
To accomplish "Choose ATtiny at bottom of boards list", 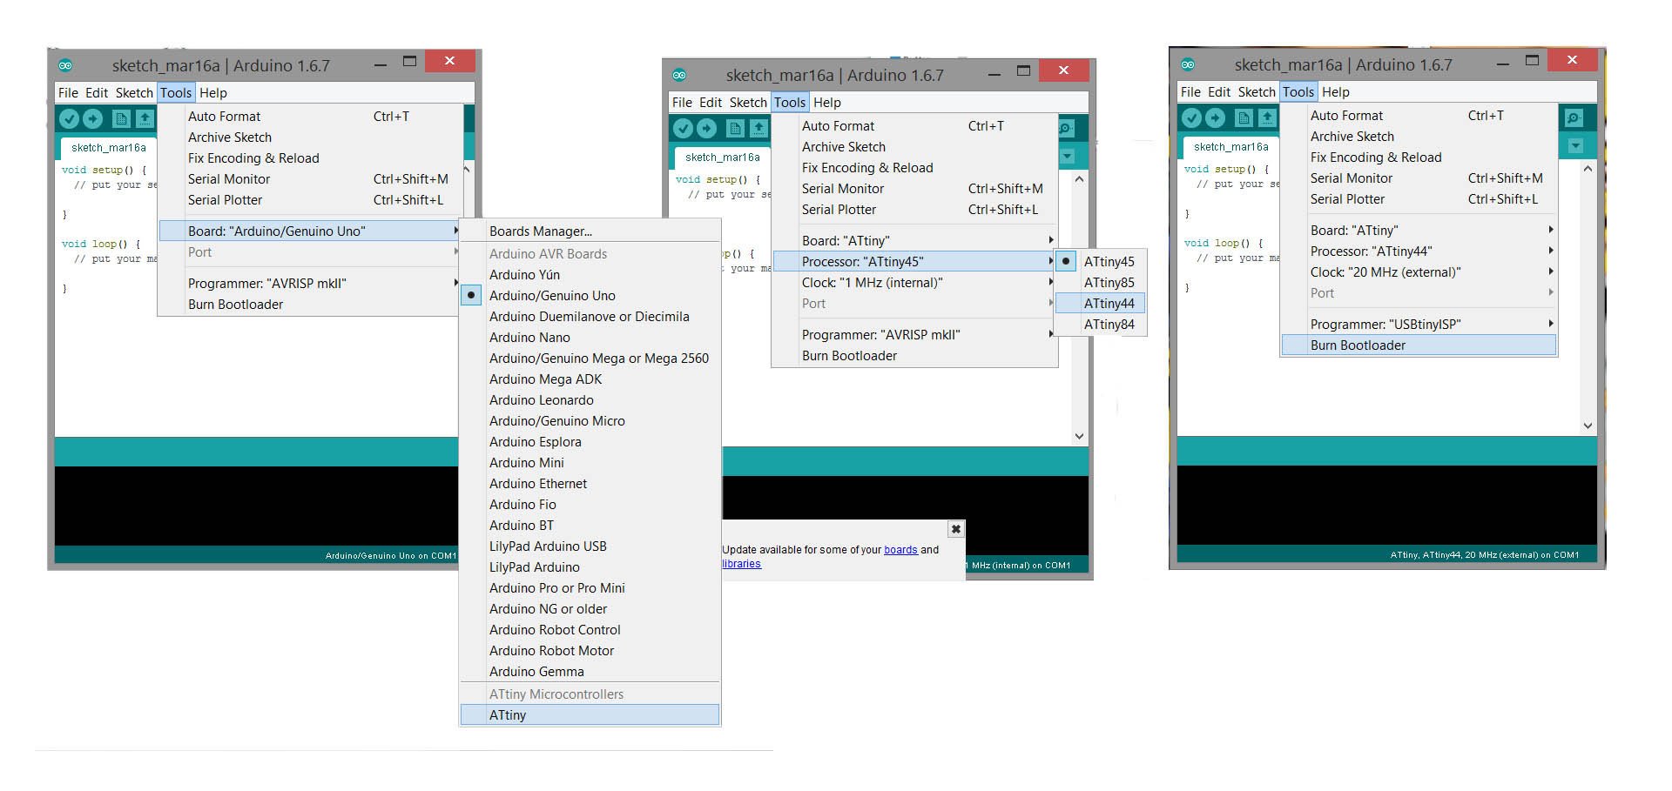I will tap(590, 715).
